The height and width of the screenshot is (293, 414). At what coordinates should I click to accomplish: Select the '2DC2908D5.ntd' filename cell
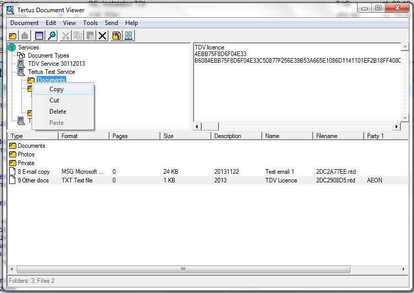click(x=336, y=180)
